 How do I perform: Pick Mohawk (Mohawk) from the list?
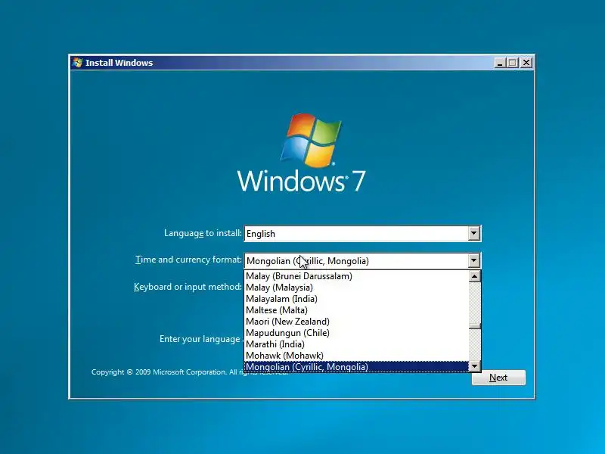(356, 356)
